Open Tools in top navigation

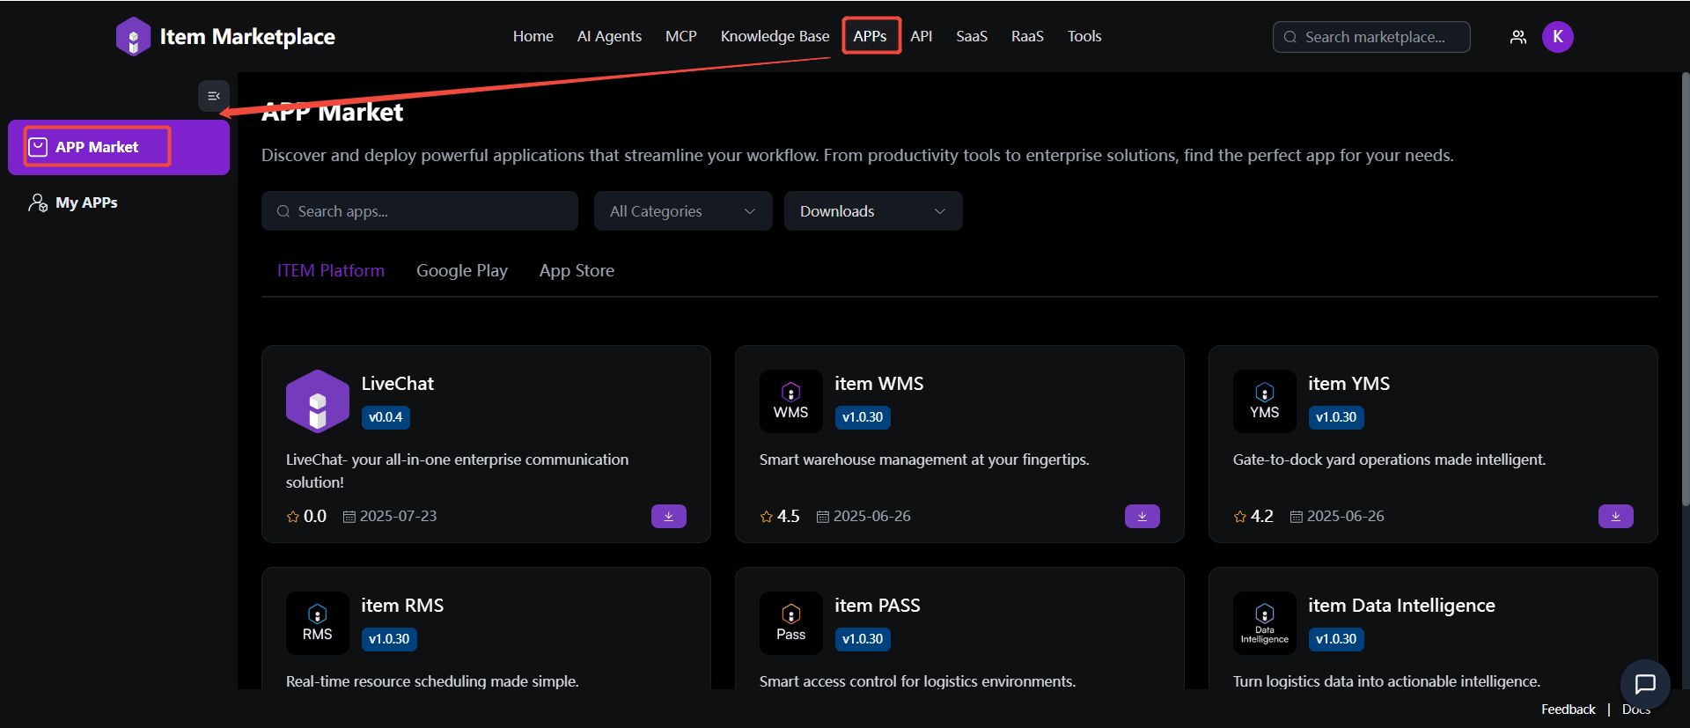click(1084, 36)
